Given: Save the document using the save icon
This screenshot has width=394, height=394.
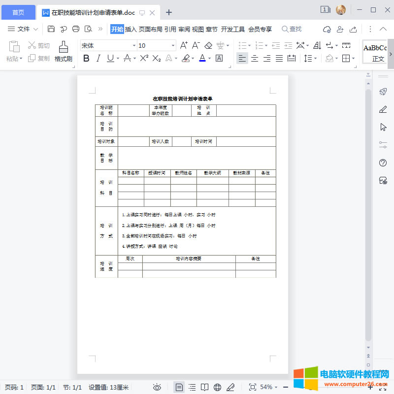Looking at the screenshot, I should click(51, 29).
